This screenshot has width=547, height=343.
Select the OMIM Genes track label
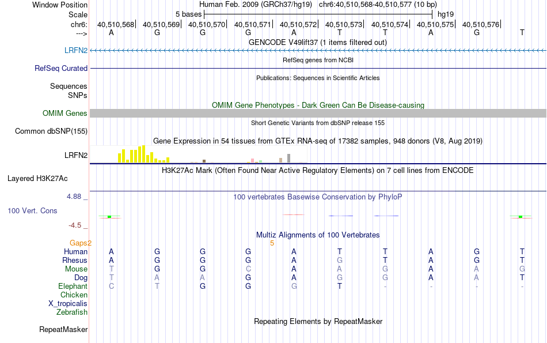(64, 113)
